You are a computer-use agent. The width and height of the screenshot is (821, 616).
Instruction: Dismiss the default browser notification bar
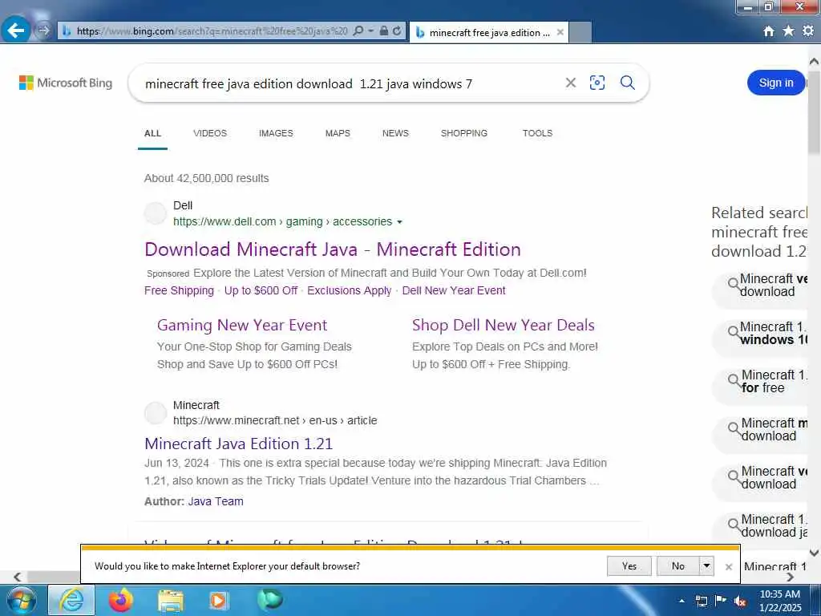[x=728, y=567]
